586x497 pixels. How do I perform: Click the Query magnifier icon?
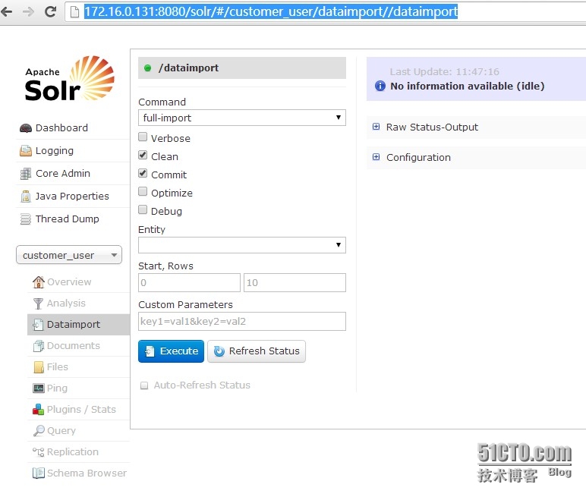coord(39,431)
